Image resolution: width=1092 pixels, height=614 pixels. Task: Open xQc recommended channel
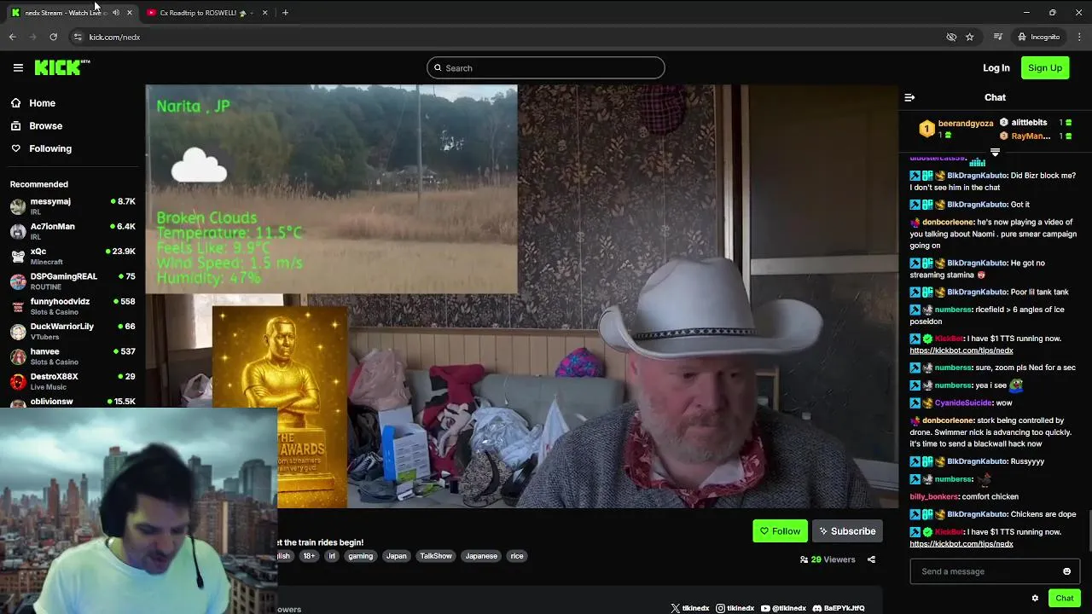tap(73, 256)
